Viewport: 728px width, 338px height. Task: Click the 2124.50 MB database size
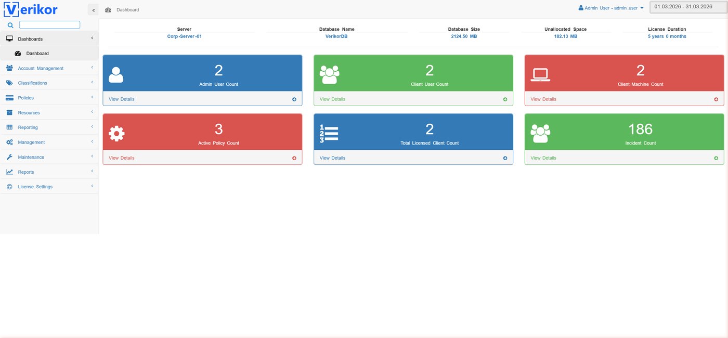464,36
